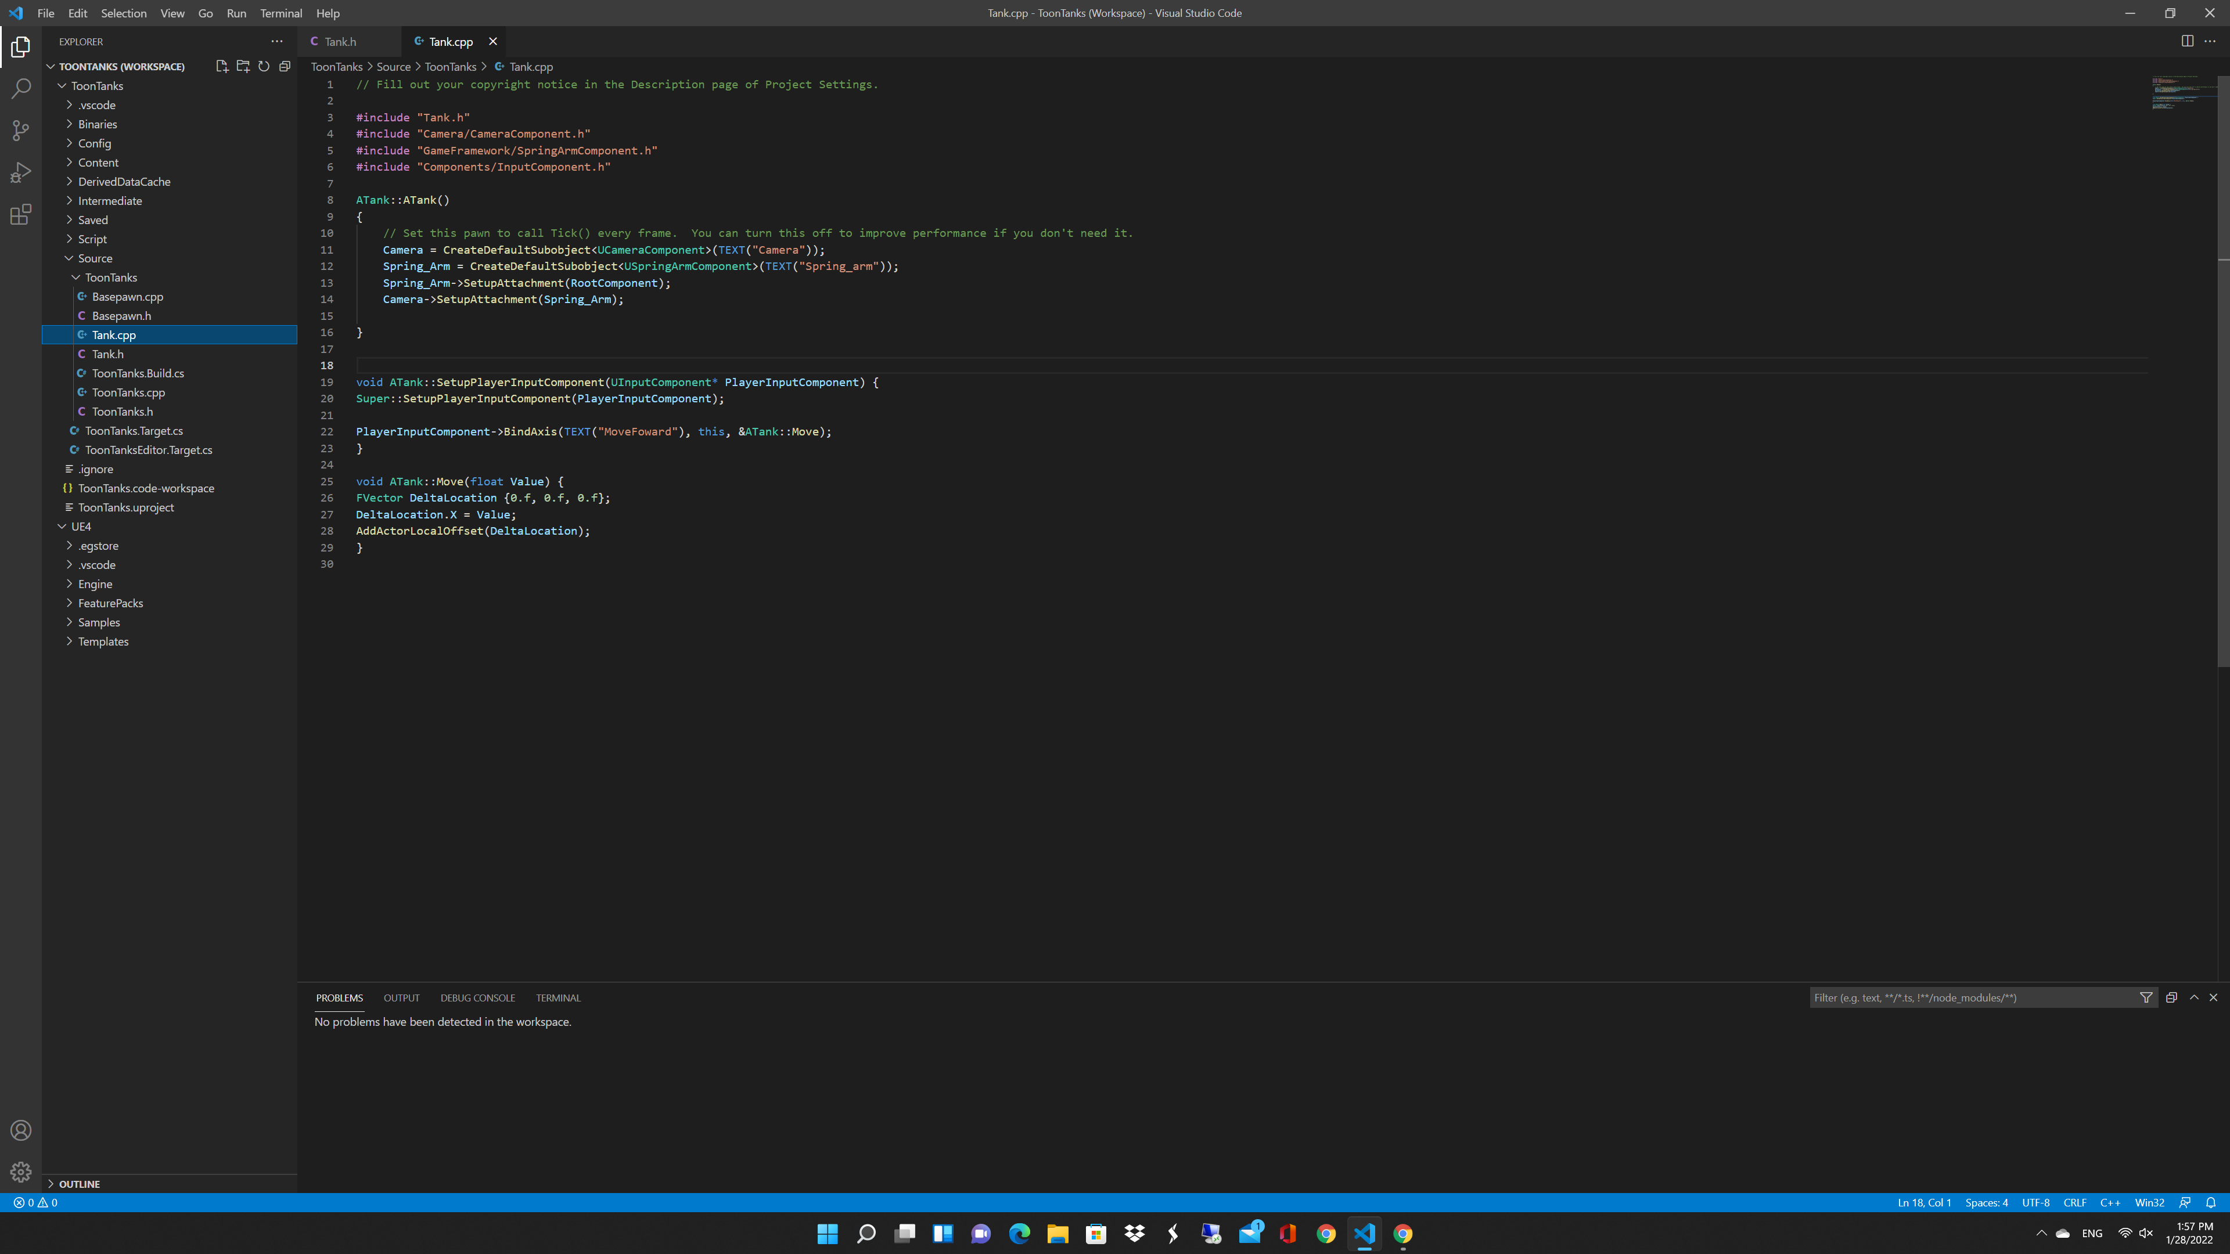This screenshot has width=2230, height=1254.
Task: Toggle the Problems panel filter
Action: [2146, 997]
